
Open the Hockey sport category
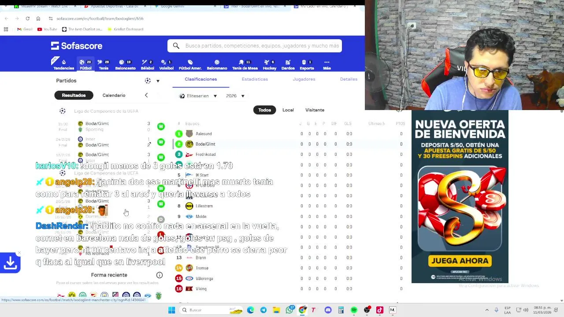coord(269,65)
